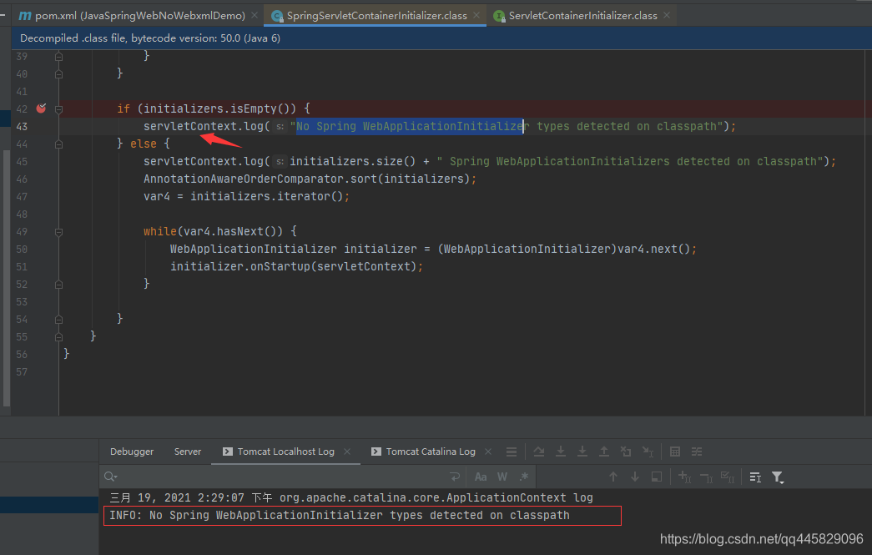872x555 pixels.
Task: Open the filter icon in Tomcat Localhost Log
Action: click(778, 477)
